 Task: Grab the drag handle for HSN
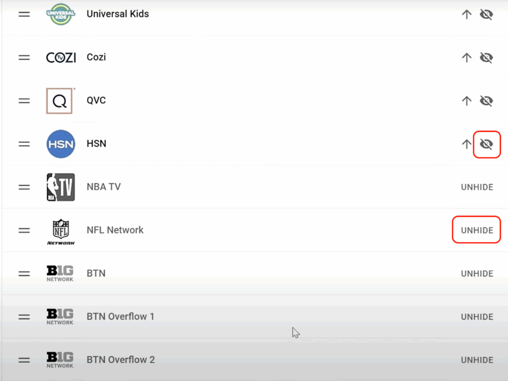pyautogui.click(x=24, y=144)
